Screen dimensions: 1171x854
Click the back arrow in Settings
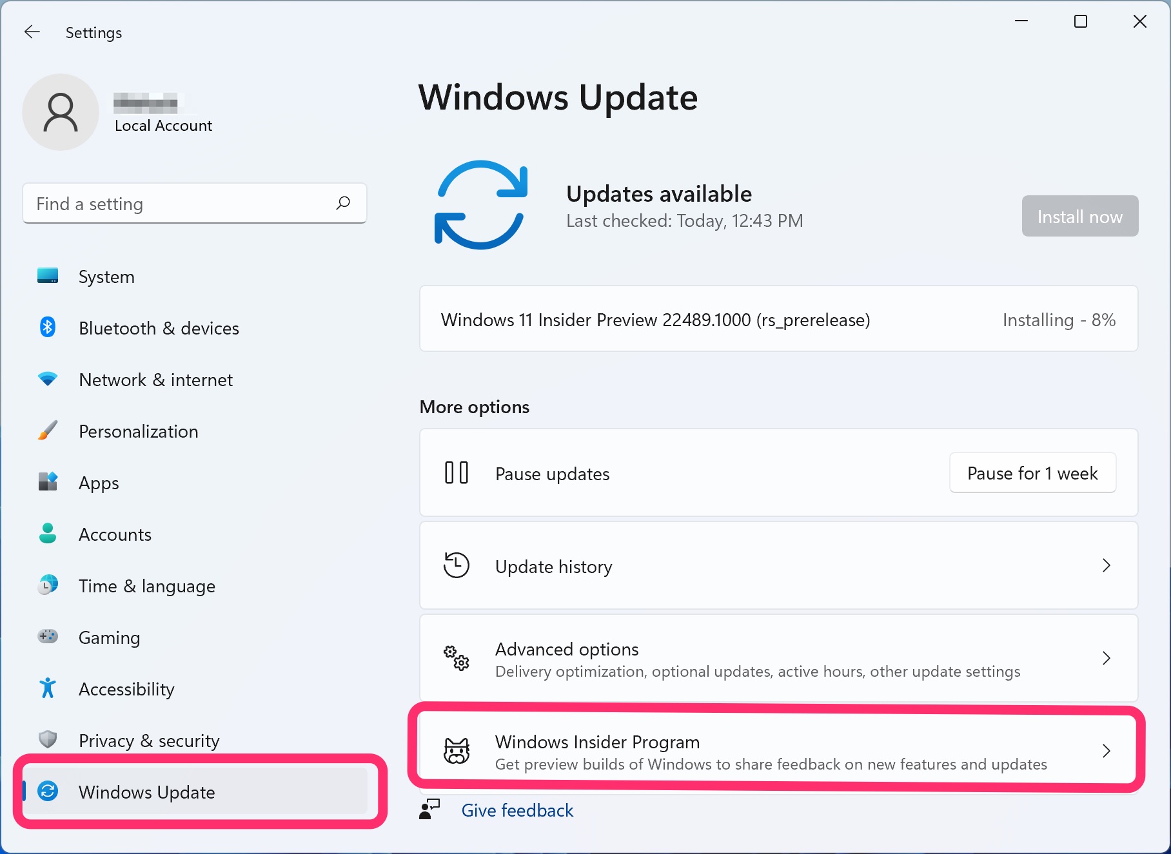point(32,32)
